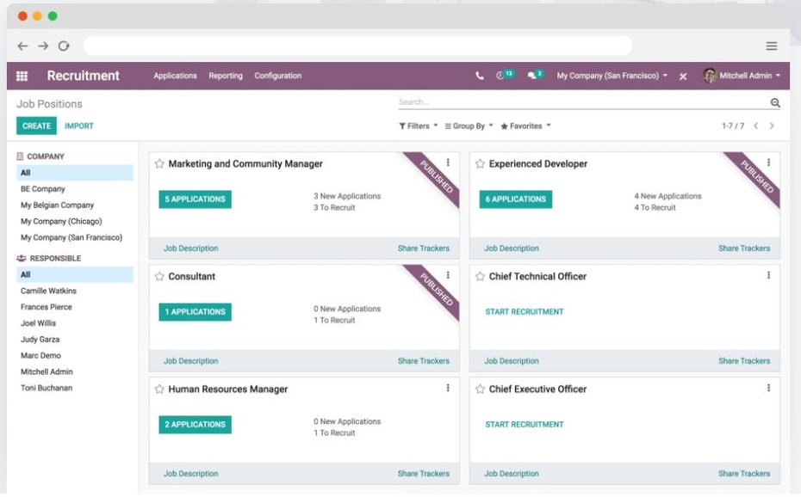Click the CREATE button
Viewport: 801px width, 497px height.
(36, 126)
